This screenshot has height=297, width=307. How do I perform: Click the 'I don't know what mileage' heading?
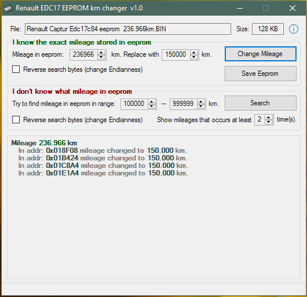pos(72,91)
